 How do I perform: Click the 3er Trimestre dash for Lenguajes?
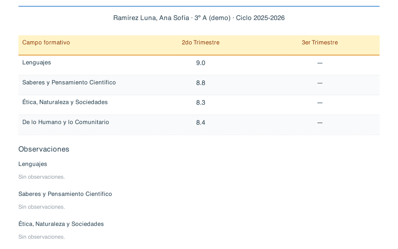pyautogui.click(x=320, y=63)
